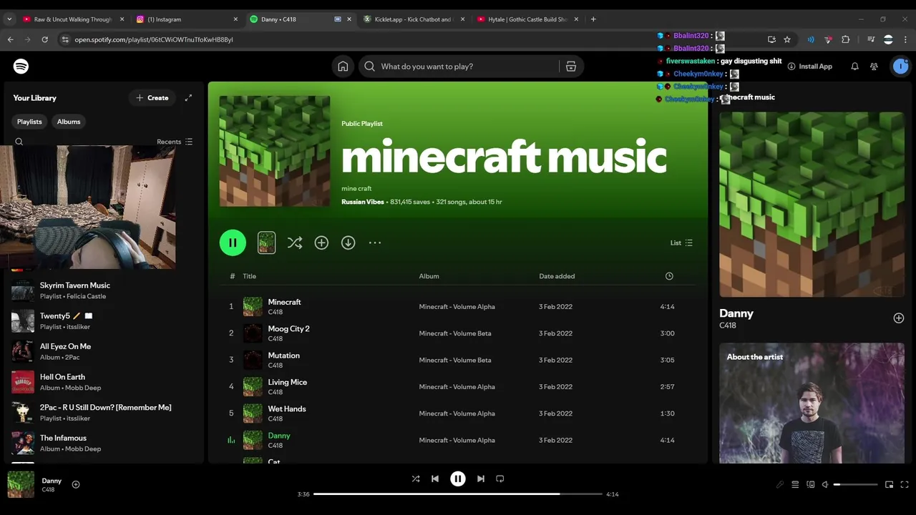Click the search magnifier in library panel
This screenshot has width=916, height=515.
[x=19, y=142]
